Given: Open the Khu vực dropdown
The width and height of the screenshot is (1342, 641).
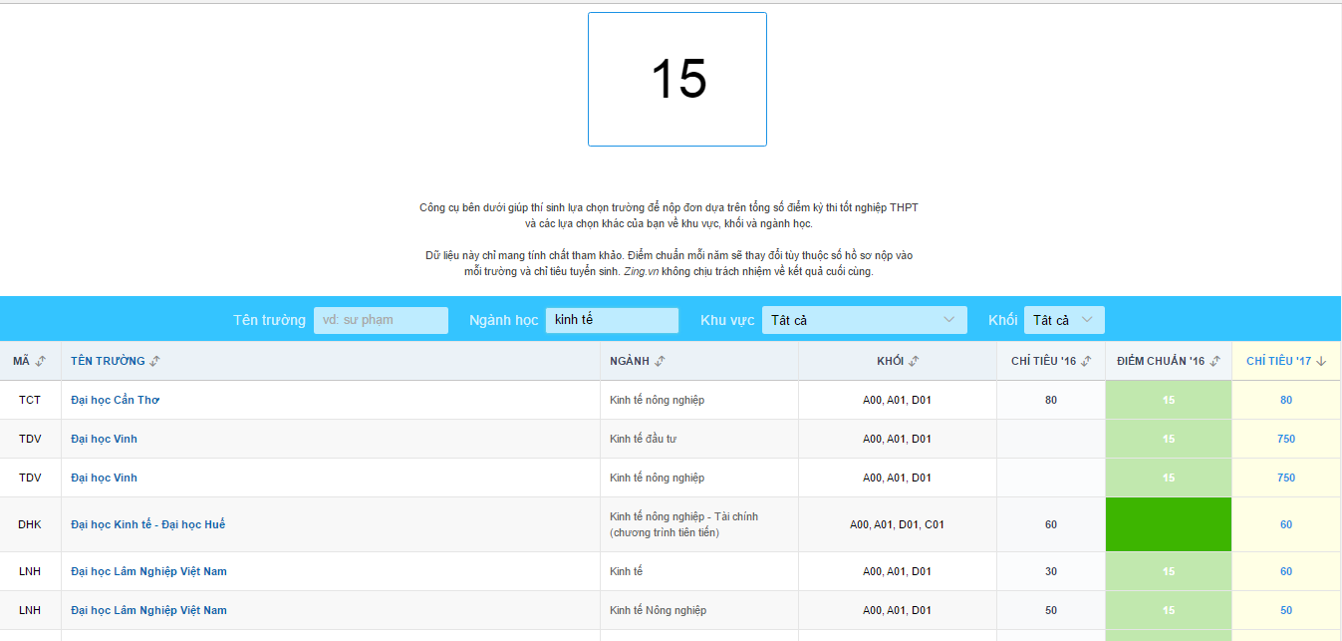Looking at the screenshot, I should click(x=864, y=320).
